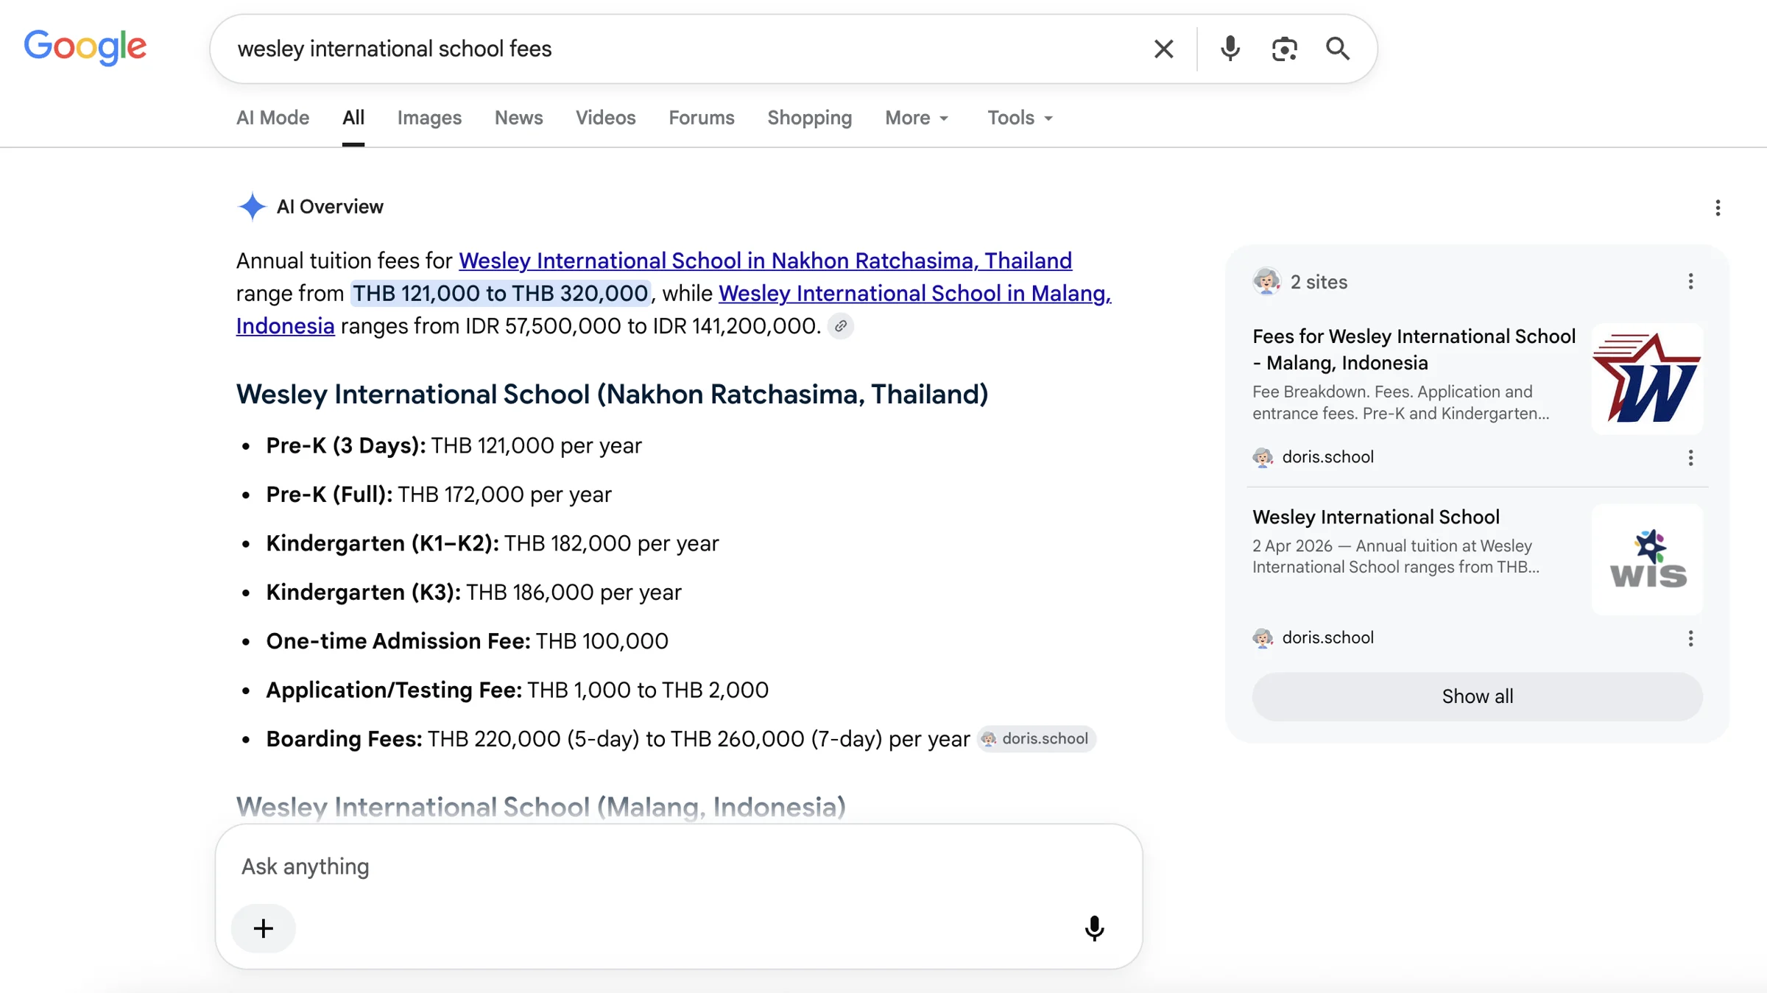Screen dimensions: 1767x993
Task: Expand the Tools dropdown
Action: [x=1020, y=118]
